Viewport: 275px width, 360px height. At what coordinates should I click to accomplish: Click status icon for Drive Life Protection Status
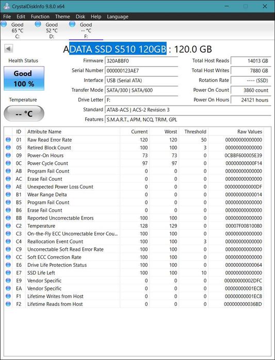coord(8,265)
